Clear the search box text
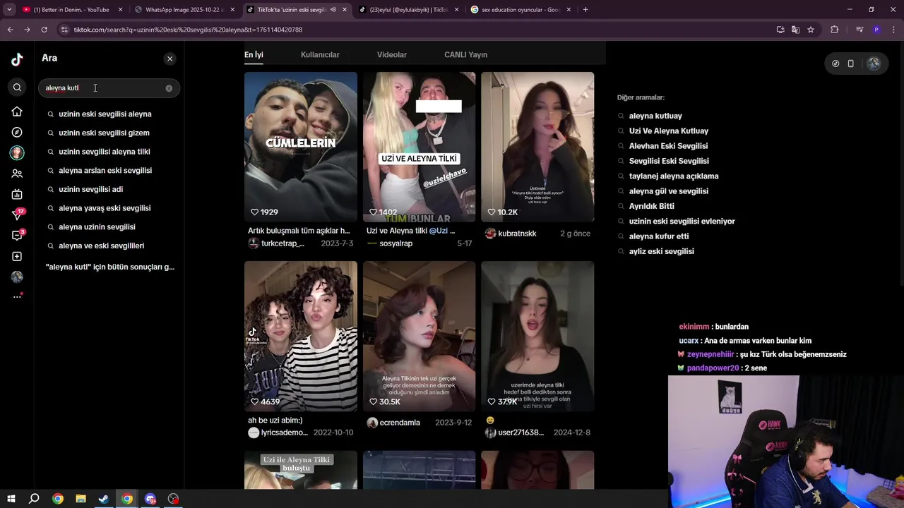The image size is (904, 508). point(169,88)
